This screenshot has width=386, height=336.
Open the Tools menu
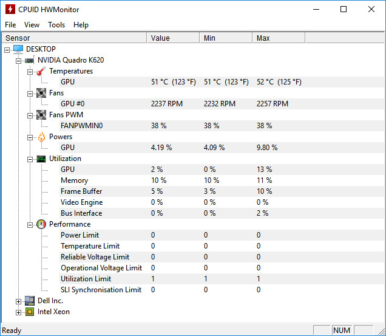pyautogui.click(x=56, y=25)
